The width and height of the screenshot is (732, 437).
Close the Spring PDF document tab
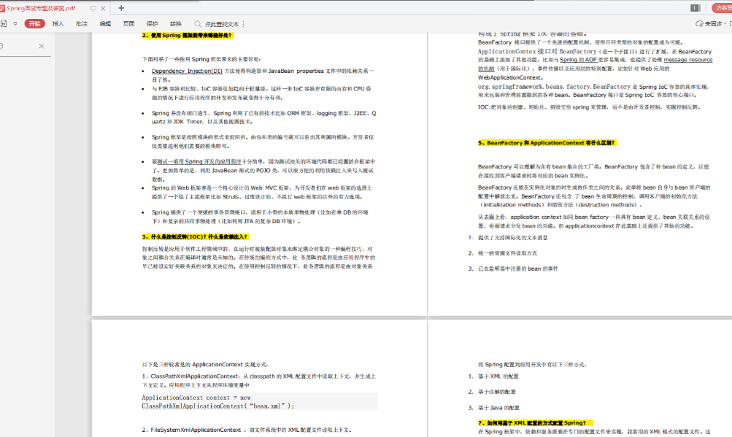pos(103,9)
